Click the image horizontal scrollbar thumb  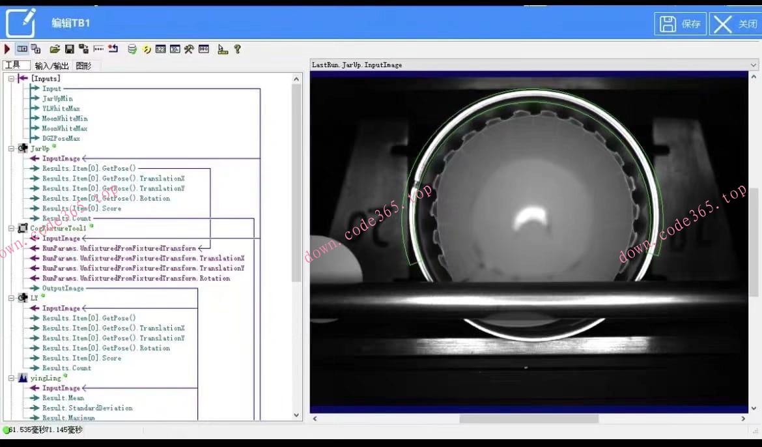click(528, 418)
